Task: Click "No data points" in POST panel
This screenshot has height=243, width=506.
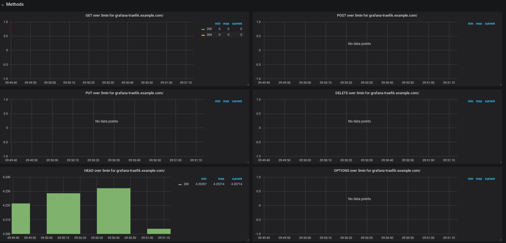Action: [359, 44]
